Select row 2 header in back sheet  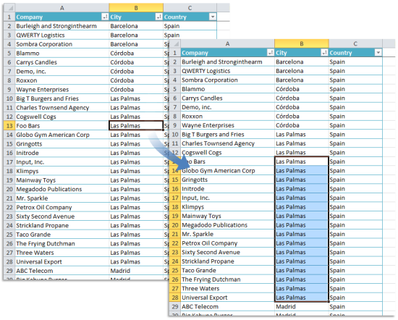[x=9, y=26]
